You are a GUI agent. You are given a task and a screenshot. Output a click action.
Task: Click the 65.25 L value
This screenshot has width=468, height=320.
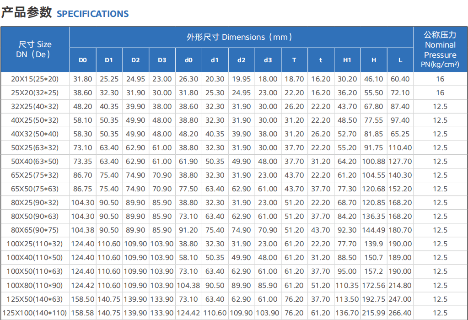[x=400, y=134]
